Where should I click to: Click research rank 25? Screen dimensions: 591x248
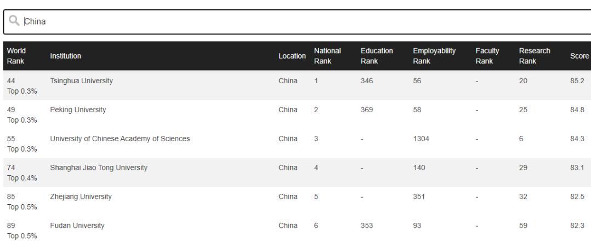click(x=523, y=109)
